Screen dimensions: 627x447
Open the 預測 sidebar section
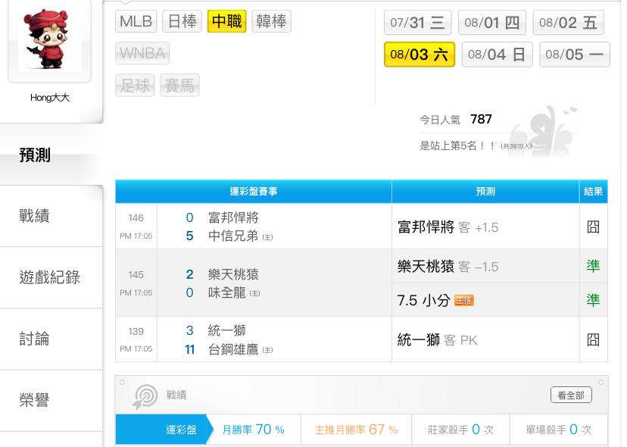51,155
